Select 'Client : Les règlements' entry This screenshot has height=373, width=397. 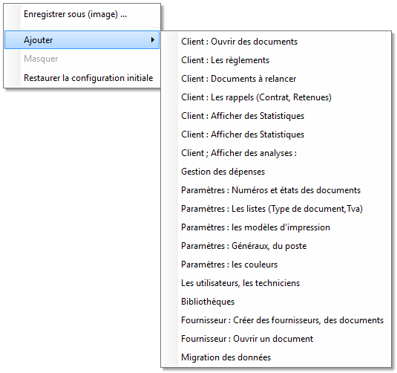tap(276, 60)
